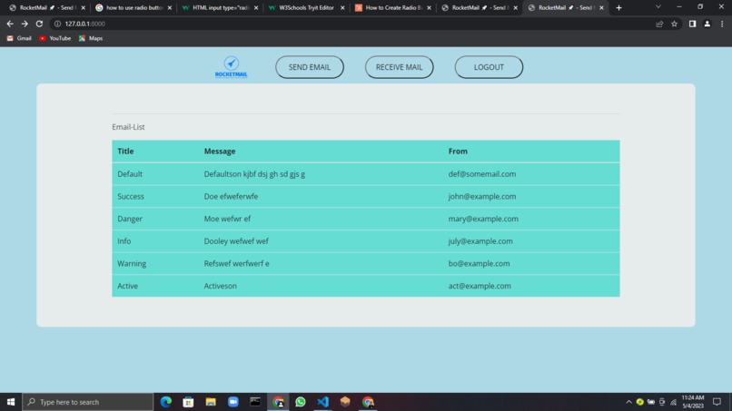Open the YouTube bookmark

pyautogui.click(x=55, y=38)
